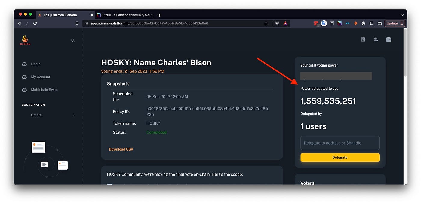The image size is (421, 203).
Task: Open the hamburger menu next to Update
Action: [x=402, y=23]
